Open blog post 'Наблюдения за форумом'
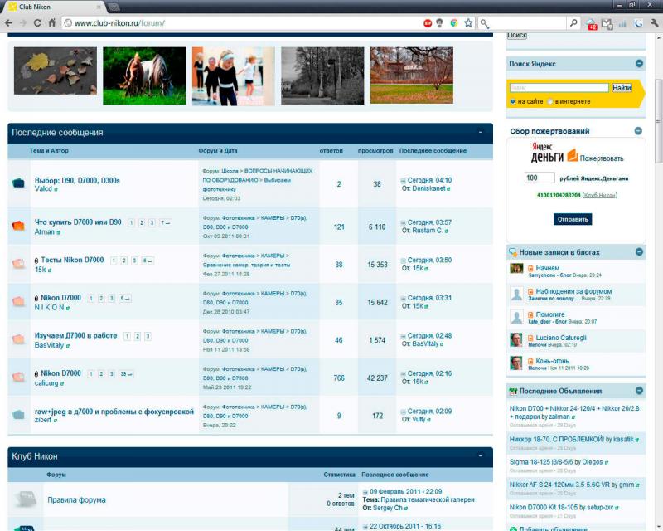This screenshot has width=663, height=531. 573,291
